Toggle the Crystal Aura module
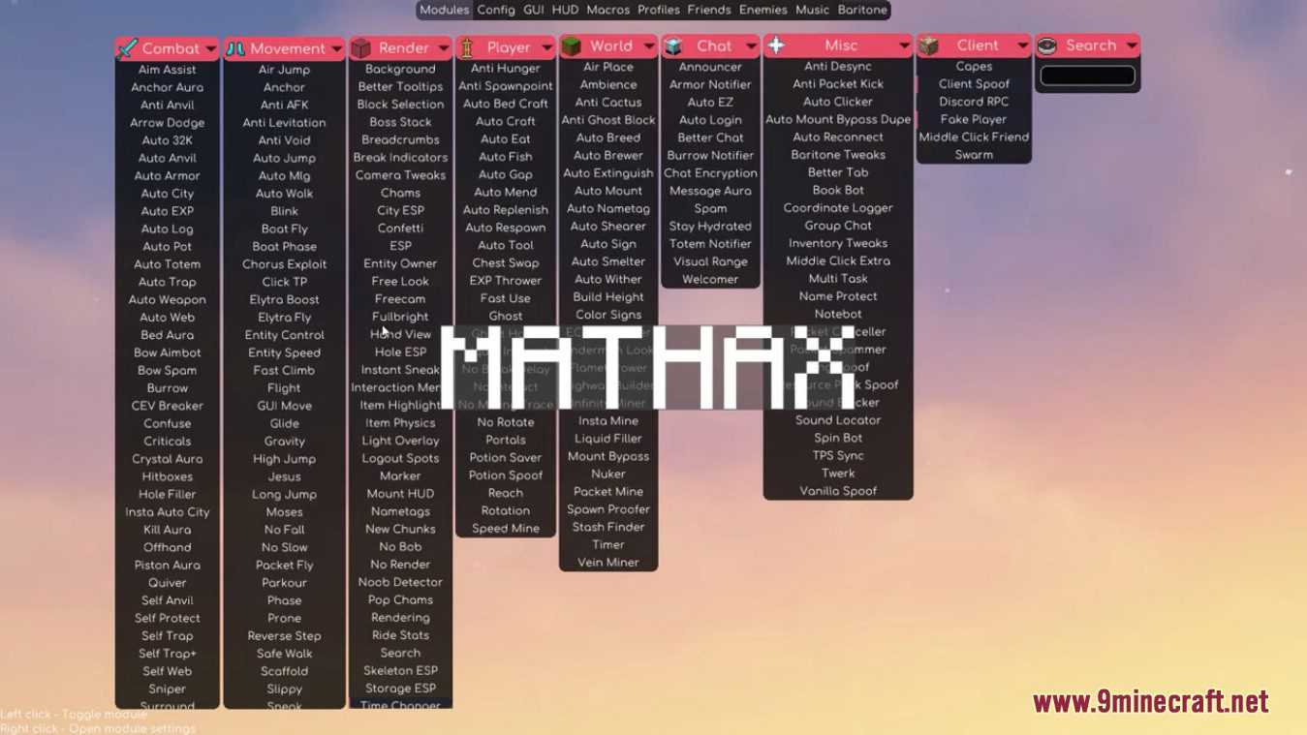1307x735 pixels. 168,459
